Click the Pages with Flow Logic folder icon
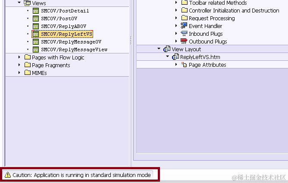 [28, 57]
